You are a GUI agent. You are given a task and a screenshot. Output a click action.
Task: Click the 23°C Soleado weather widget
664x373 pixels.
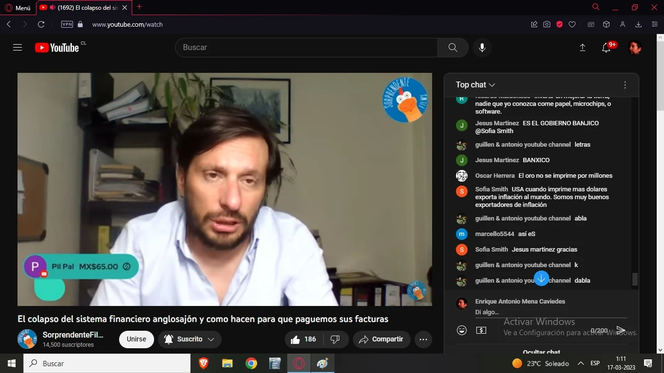click(x=541, y=363)
